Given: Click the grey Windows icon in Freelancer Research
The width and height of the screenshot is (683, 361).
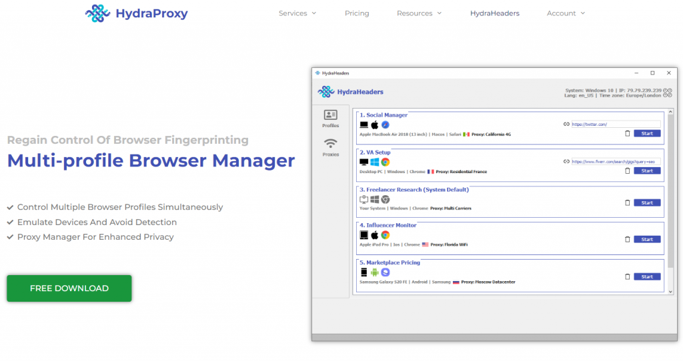Looking at the screenshot, I should click(375, 199).
